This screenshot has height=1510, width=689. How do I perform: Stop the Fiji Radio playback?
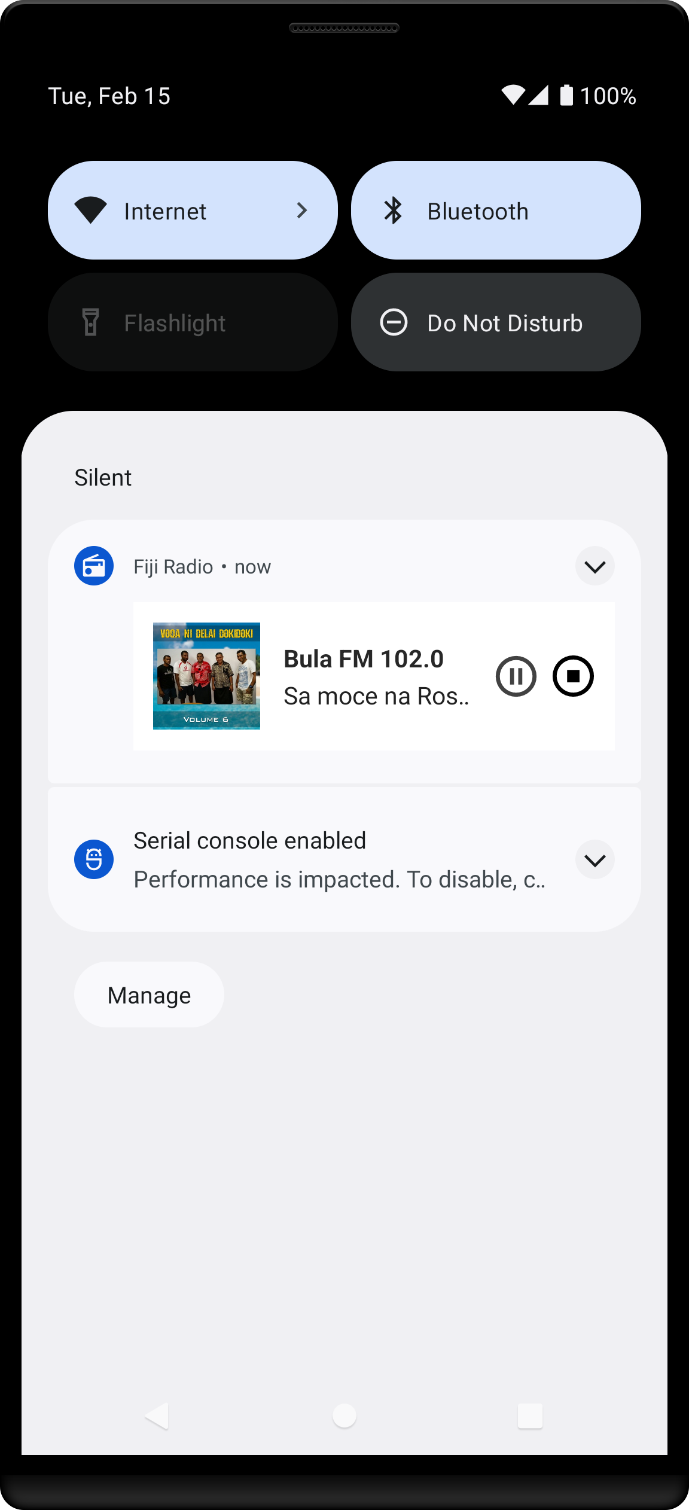pos(573,676)
